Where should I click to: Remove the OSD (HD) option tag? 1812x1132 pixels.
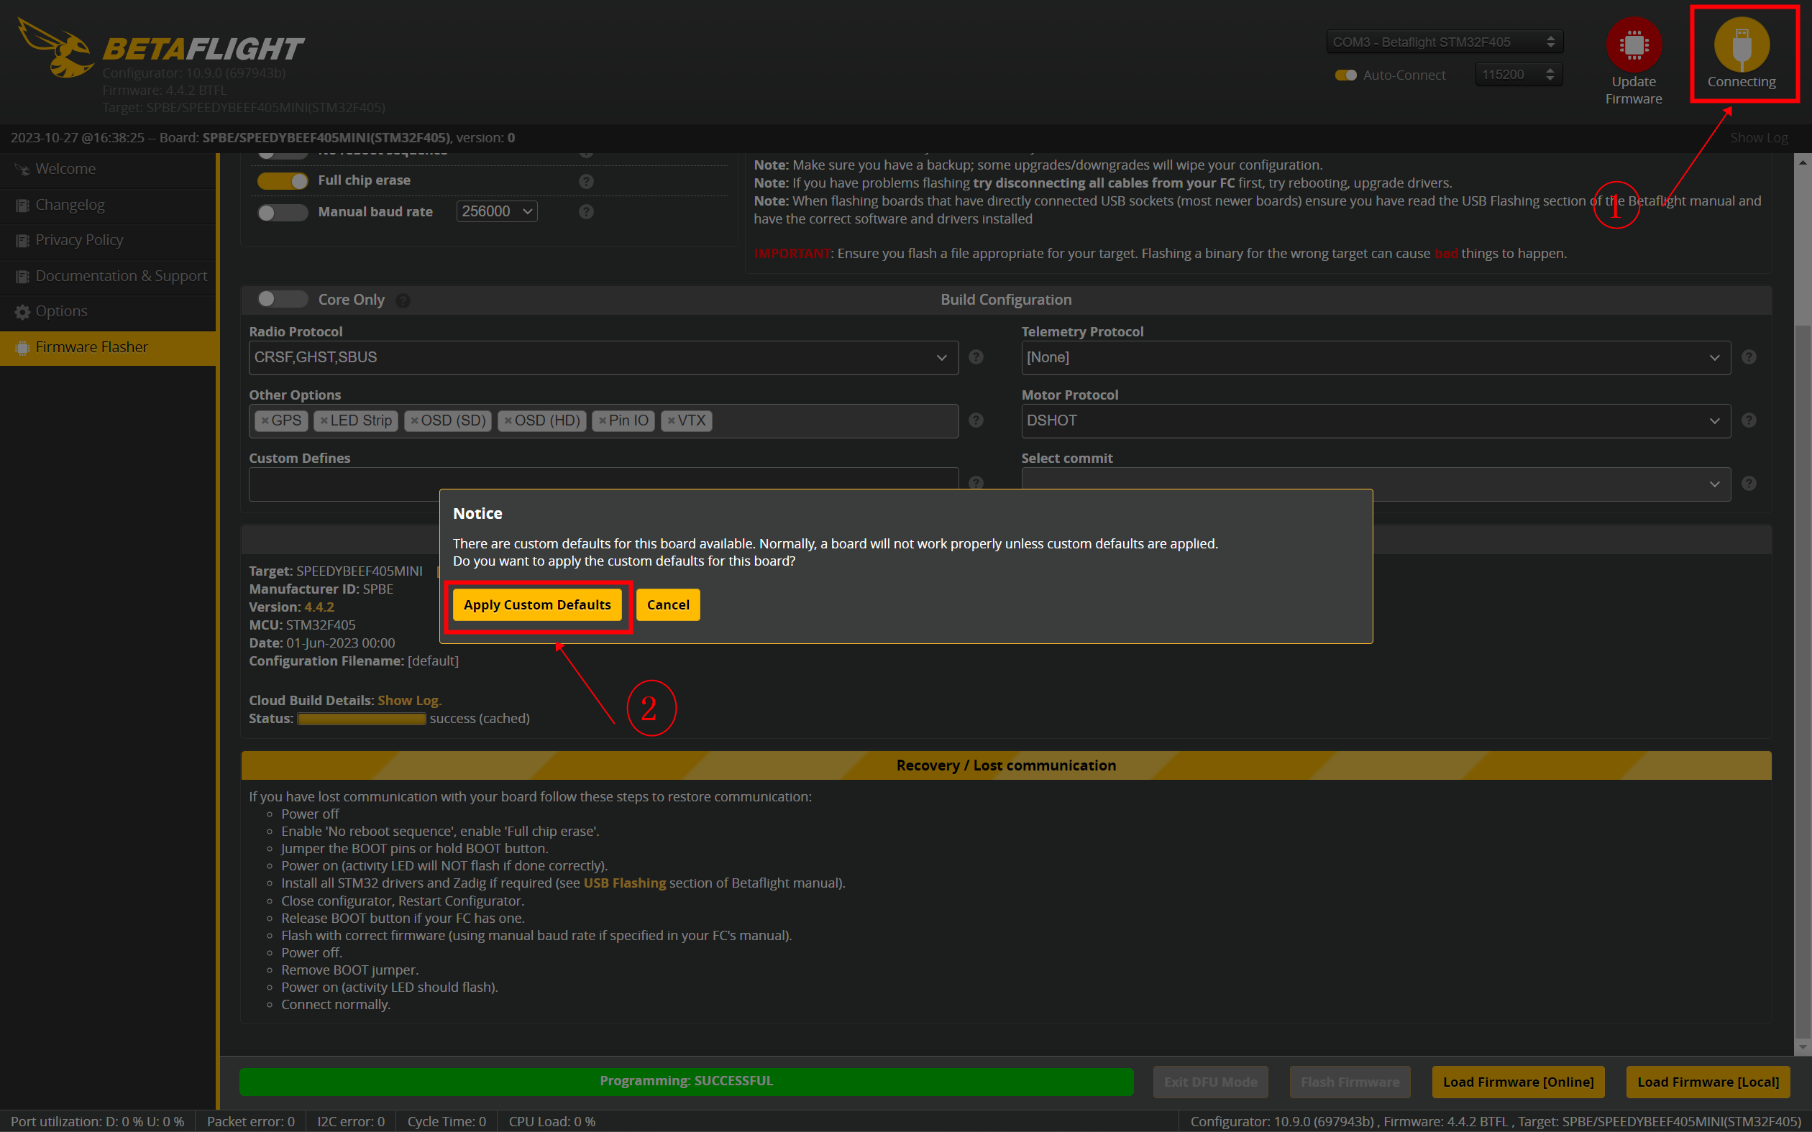(x=508, y=420)
